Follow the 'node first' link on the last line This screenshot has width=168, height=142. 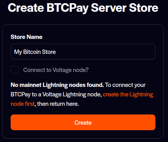(x=23, y=104)
